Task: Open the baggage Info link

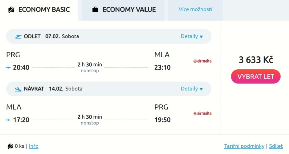Action: (x=34, y=146)
